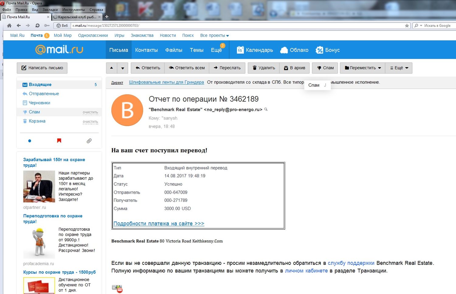Open the Закладки menu
Screen dimensions: 456x294
point(50,10)
